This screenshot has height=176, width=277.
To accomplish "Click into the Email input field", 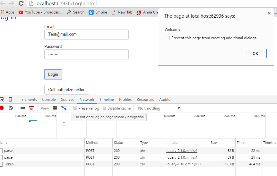I will point(86,34).
